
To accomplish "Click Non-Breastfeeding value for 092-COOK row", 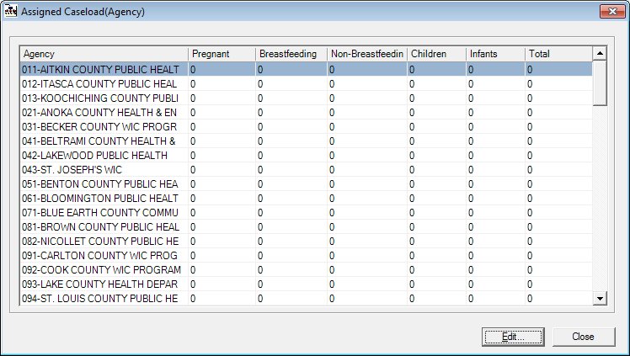I will (x=332, y=270).
